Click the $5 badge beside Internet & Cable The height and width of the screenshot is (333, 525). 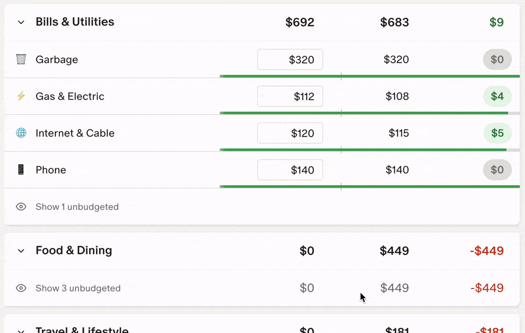[x=497, y=133]
